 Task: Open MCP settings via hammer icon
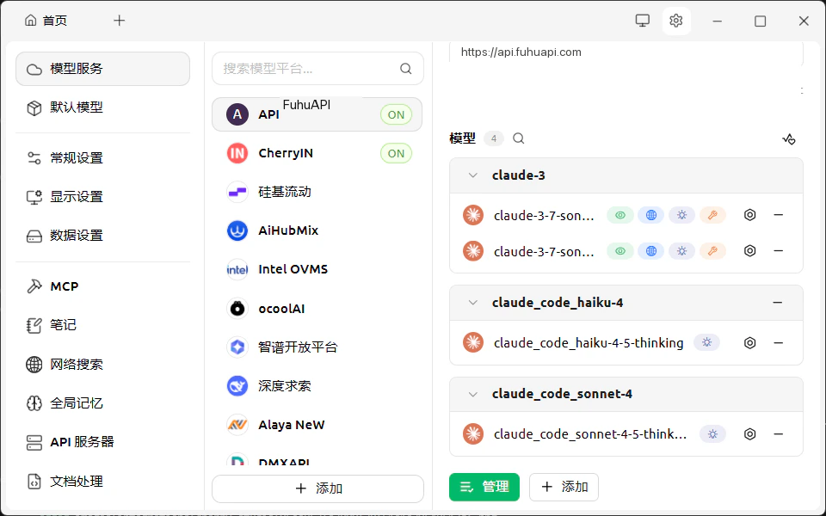[34, 286]
